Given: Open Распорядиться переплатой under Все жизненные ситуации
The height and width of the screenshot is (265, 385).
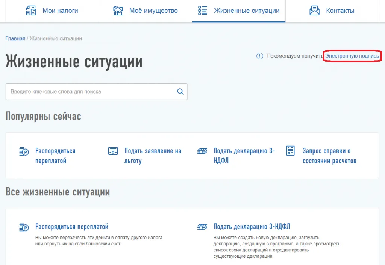Looking at the screenshot, I should 72,227.
